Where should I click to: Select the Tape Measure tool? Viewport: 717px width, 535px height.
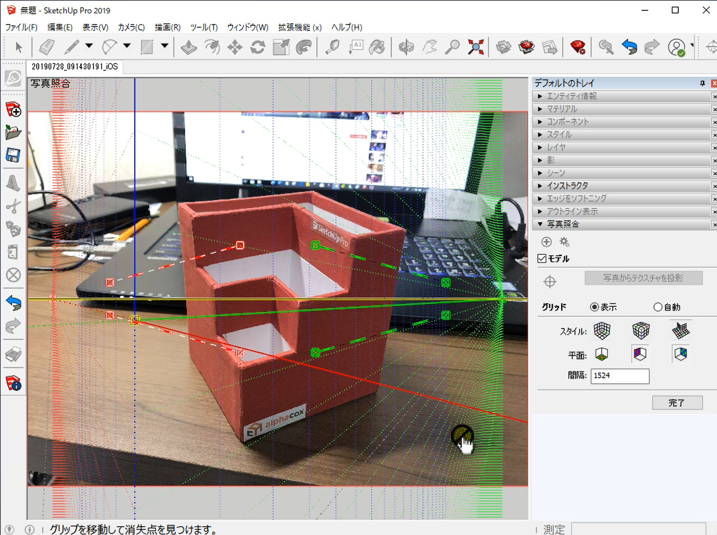pos(332,47)
